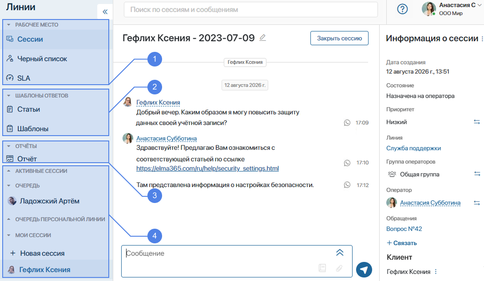Reassign operator using swap arrows icon
This screenshot has height=281, width=484.
tap(477, 203)
